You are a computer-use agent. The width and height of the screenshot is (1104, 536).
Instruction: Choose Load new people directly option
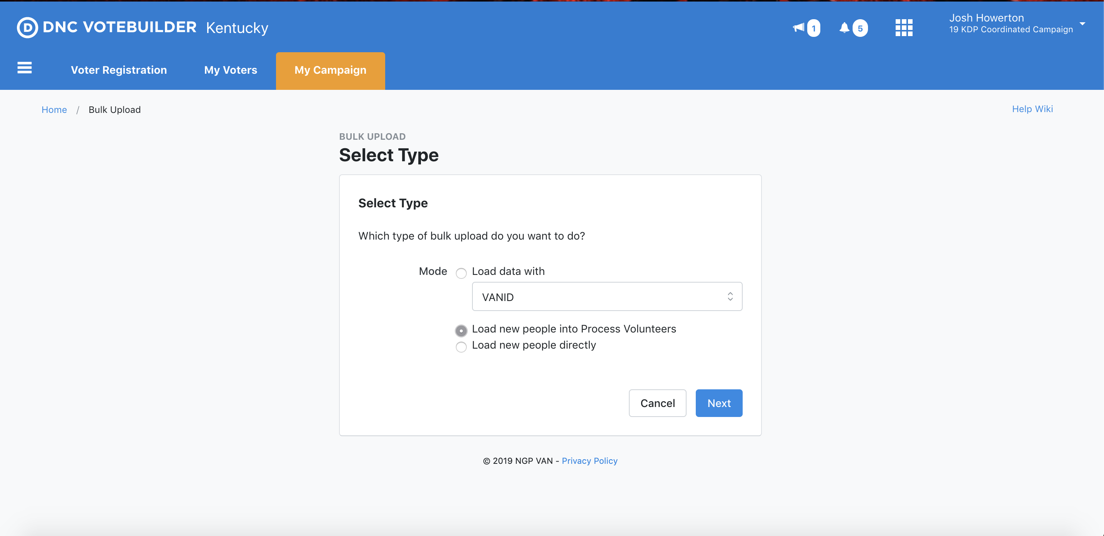[461, 347]
